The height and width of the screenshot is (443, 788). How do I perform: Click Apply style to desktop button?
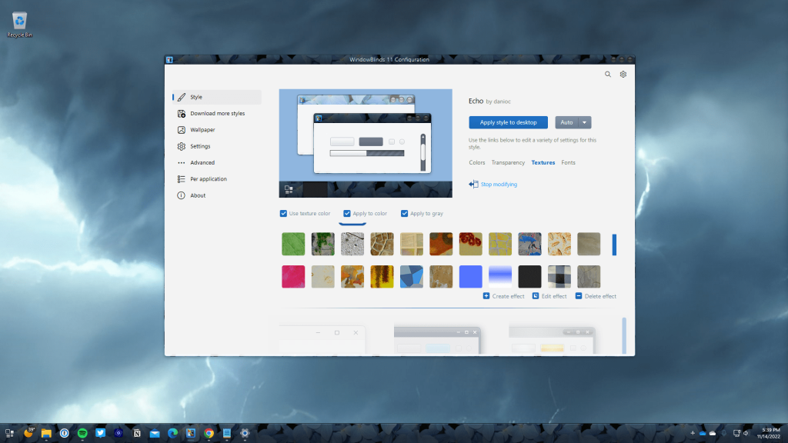coord(508,122)
